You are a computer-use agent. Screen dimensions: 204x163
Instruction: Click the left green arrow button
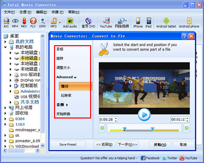tap(102, 128)
